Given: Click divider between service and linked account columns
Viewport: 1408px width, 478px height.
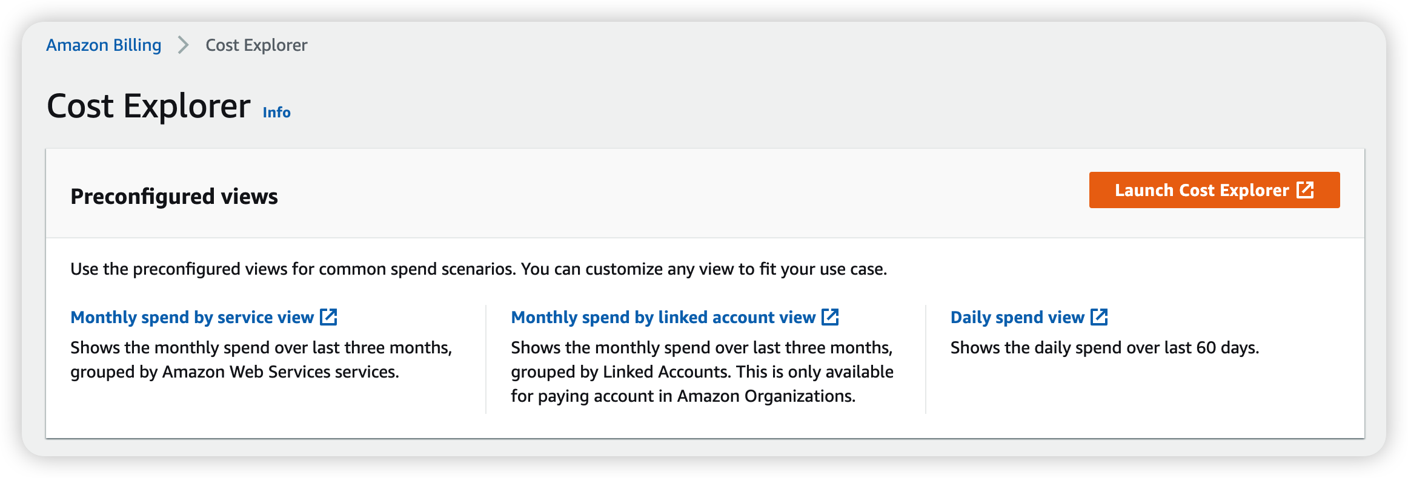Looking at the screenshot, I should pos(486,359).
